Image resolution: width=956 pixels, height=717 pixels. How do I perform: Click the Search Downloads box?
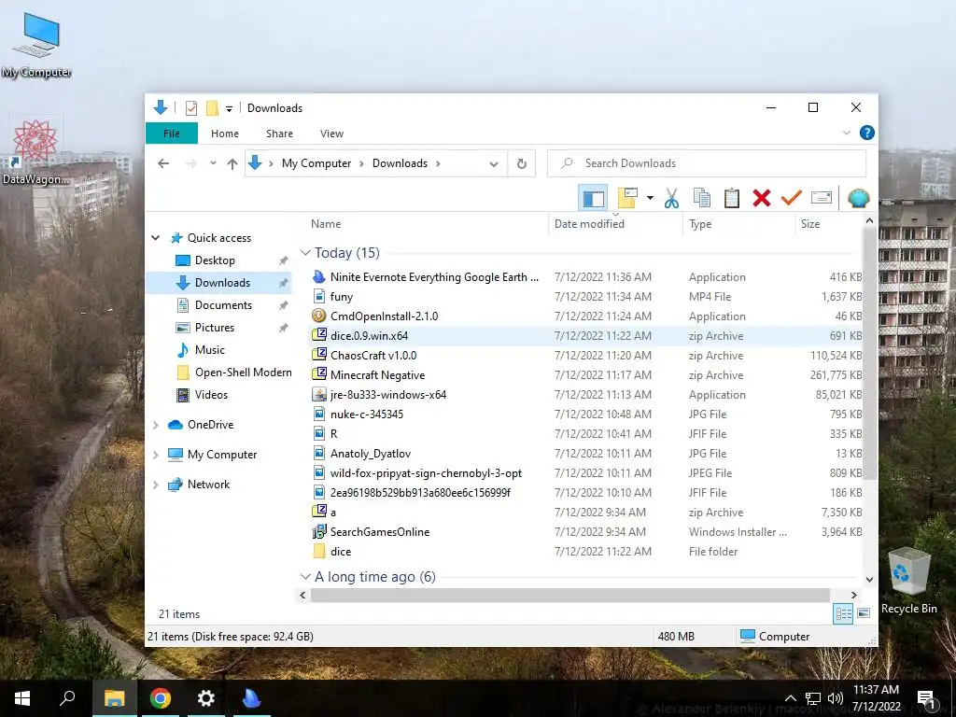click(707, 163)
